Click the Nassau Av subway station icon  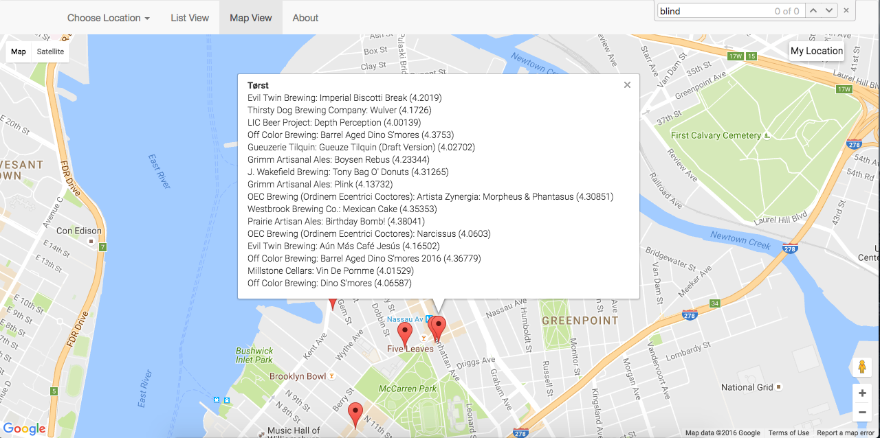(428, 319)
